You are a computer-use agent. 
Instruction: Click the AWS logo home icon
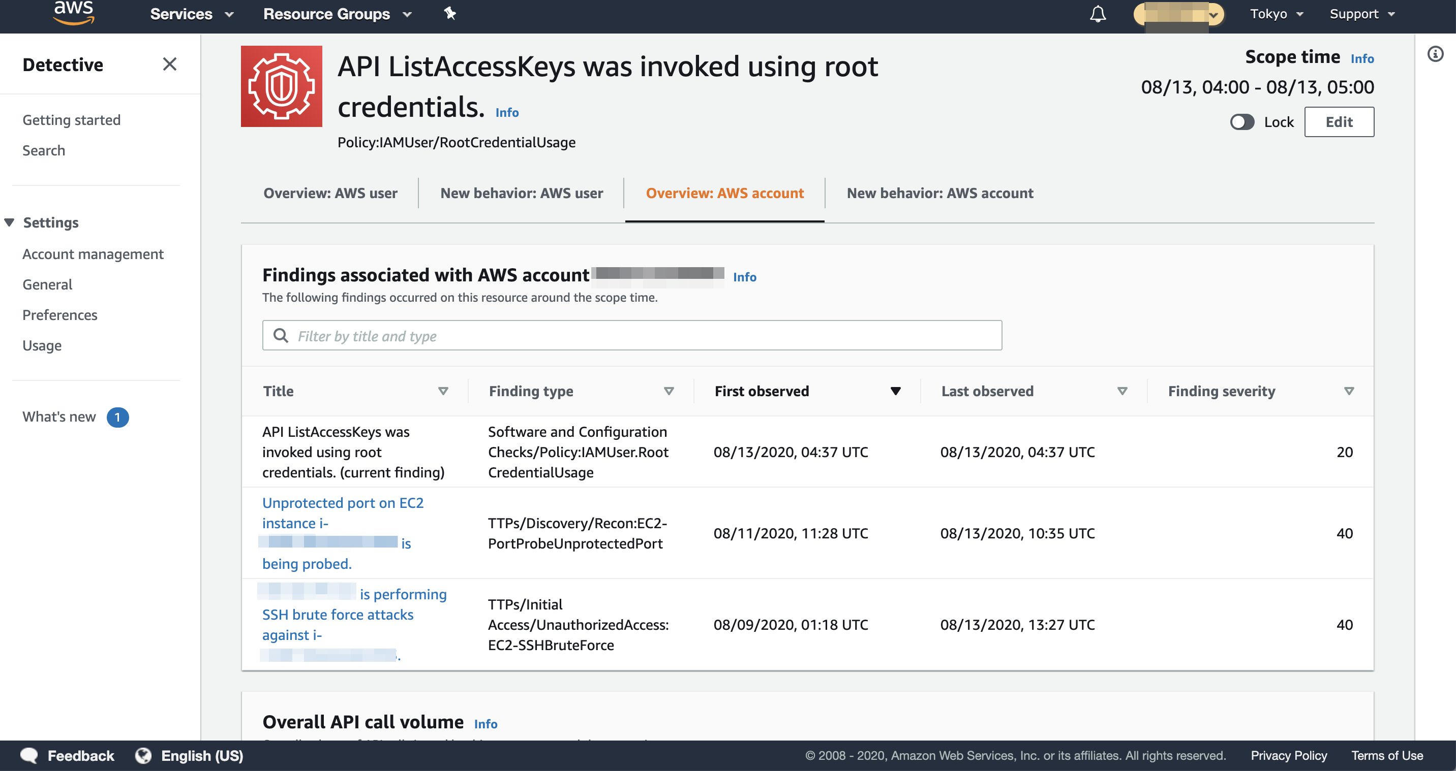[74, 13]
